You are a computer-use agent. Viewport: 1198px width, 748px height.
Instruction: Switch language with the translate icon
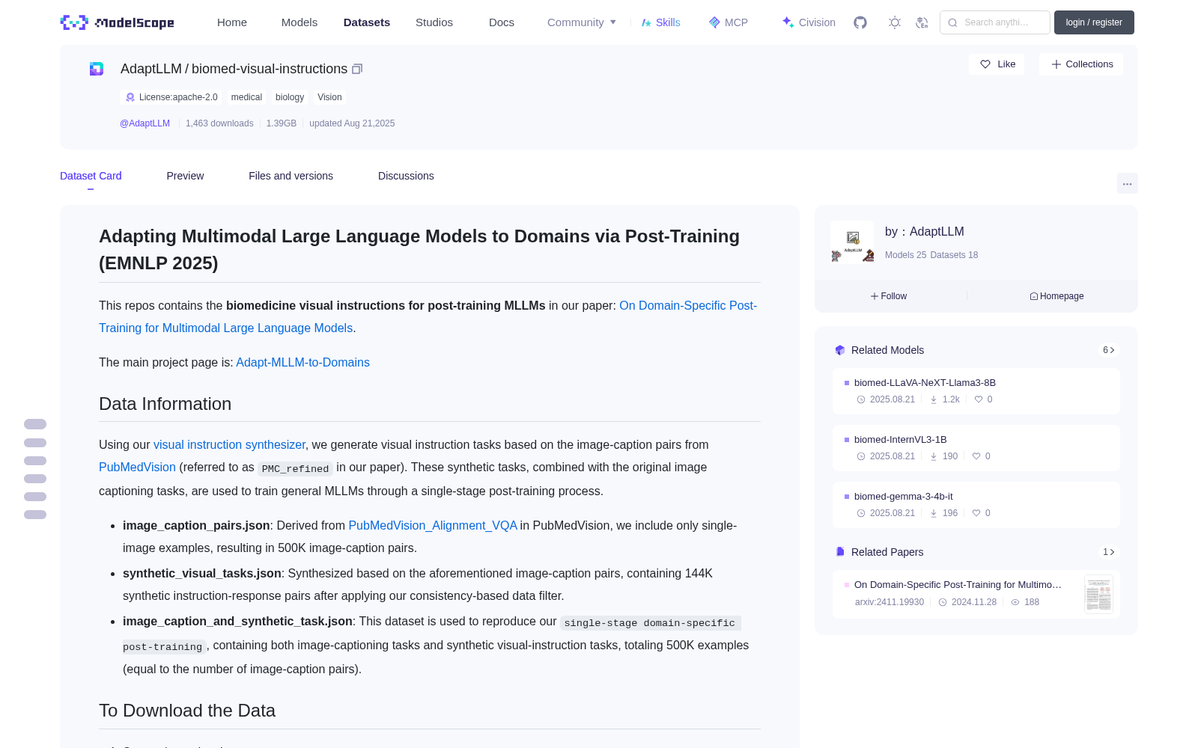click(922, 22)
